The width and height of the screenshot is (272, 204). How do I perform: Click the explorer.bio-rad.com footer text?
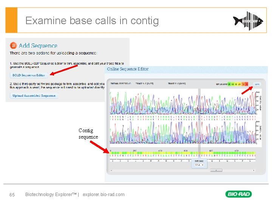pos(104,195)
